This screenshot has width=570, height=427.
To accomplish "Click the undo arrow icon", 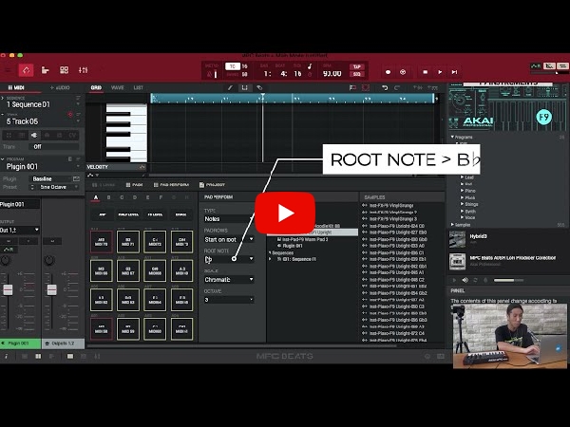I will 385,88.
